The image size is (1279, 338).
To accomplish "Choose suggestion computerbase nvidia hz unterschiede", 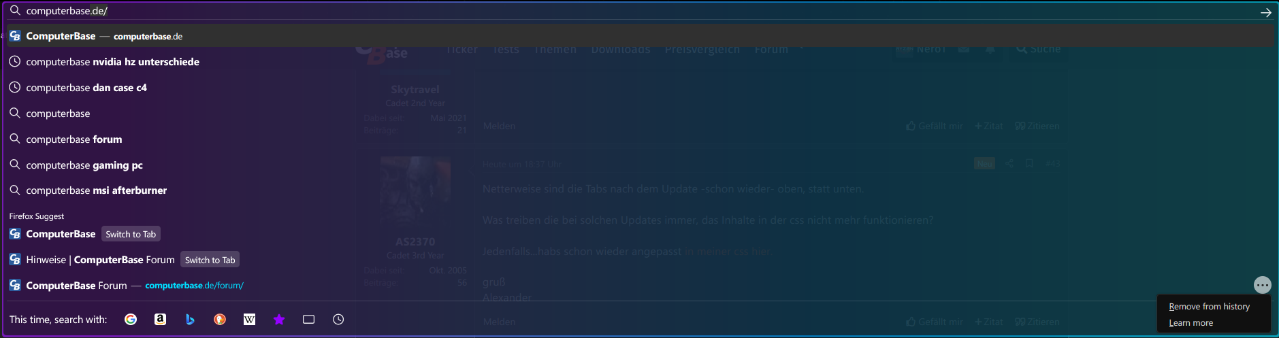I will [x=640, y=62].
